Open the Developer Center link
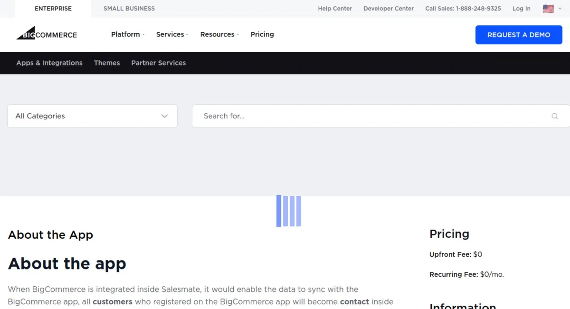 389,9
